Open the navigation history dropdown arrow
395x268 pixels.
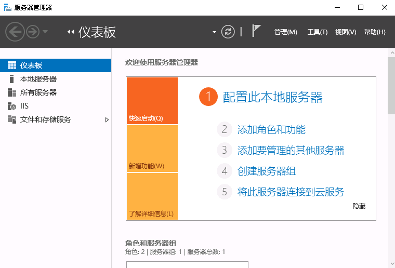[45, 32]
